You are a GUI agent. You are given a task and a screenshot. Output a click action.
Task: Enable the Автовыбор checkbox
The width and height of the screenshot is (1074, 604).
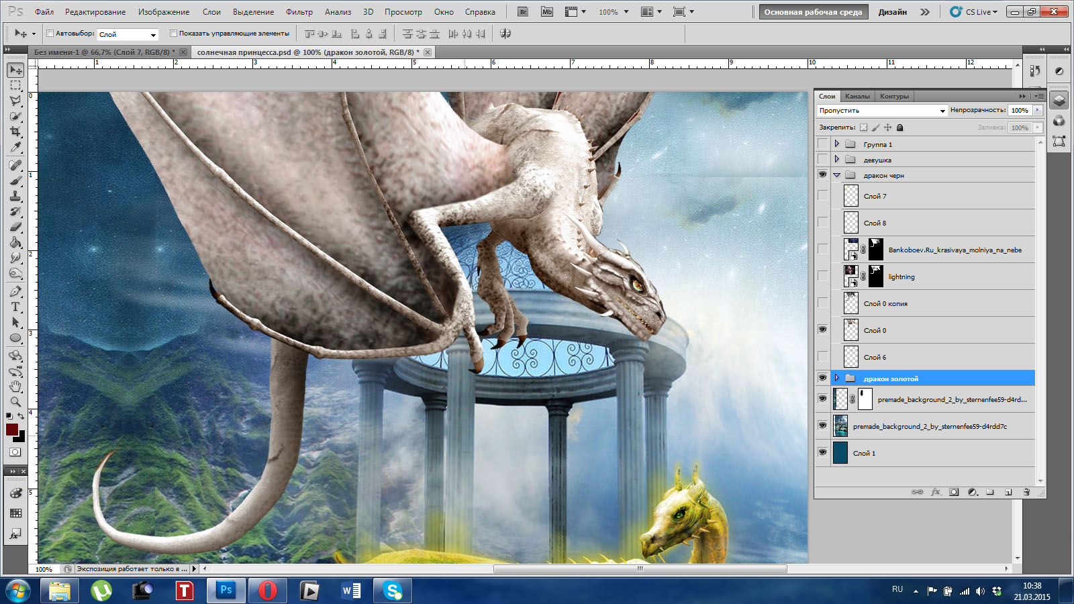(50, 33)
